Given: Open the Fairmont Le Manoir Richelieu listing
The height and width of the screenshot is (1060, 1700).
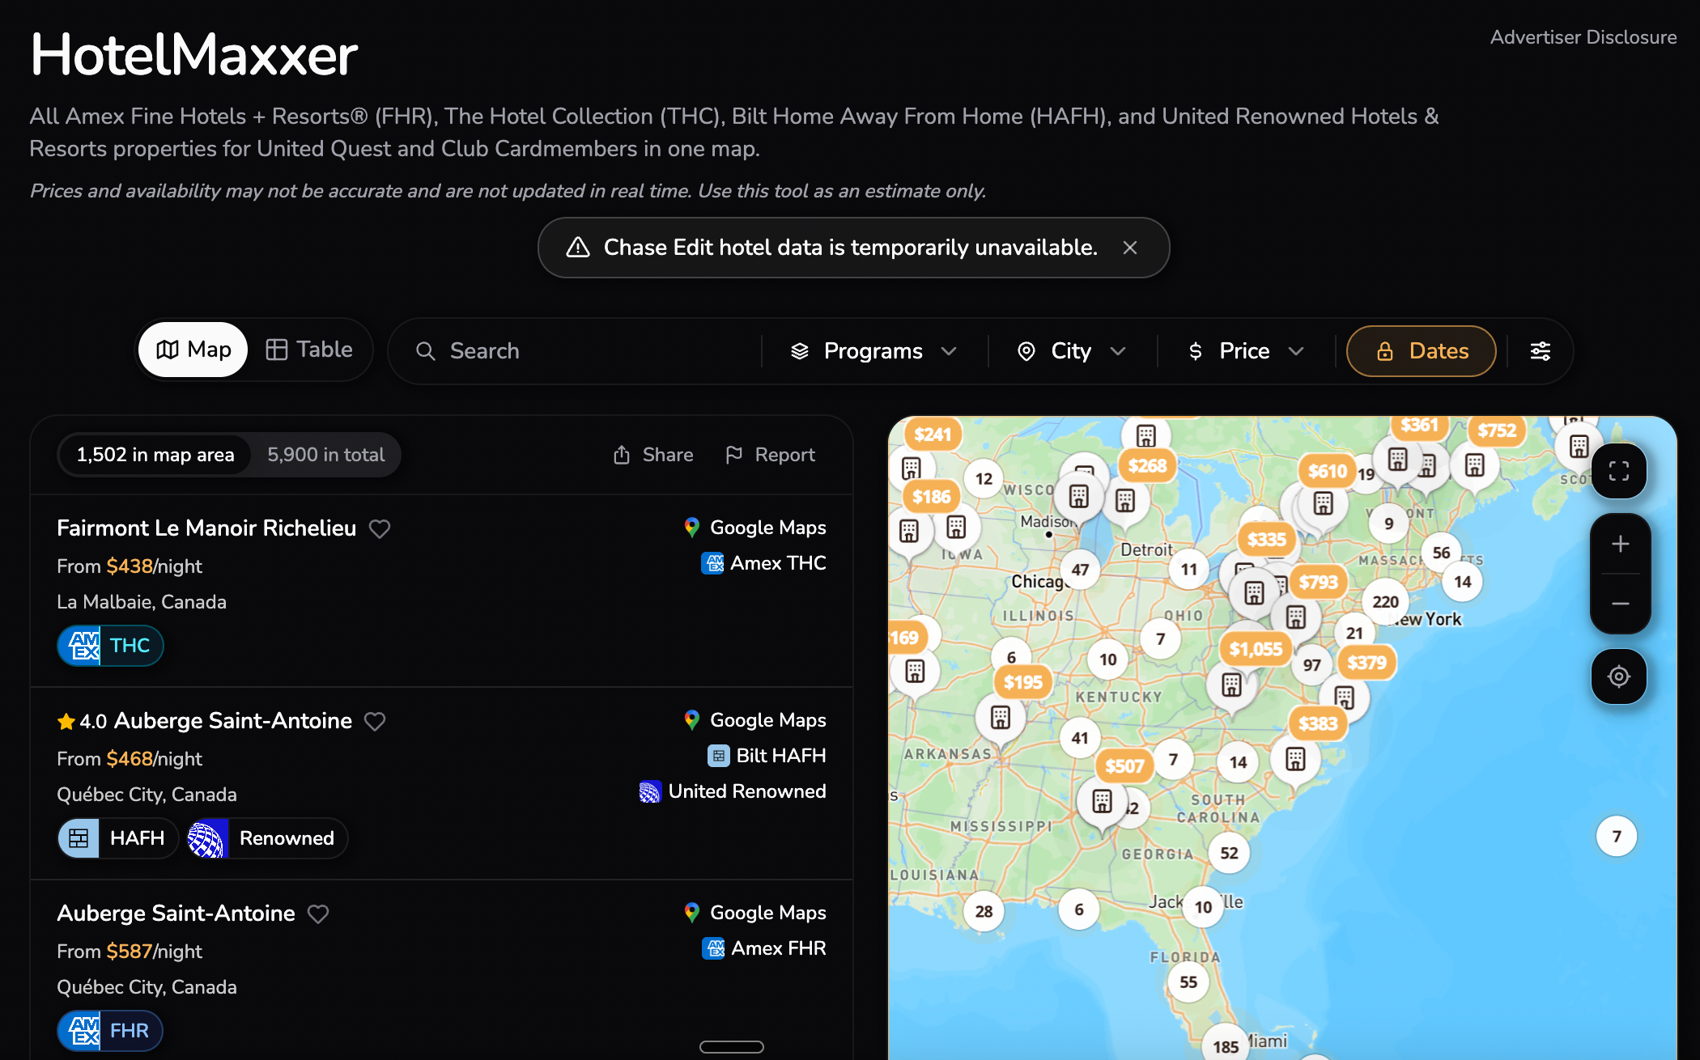Looking at the screenshot, I should (206, 528).
